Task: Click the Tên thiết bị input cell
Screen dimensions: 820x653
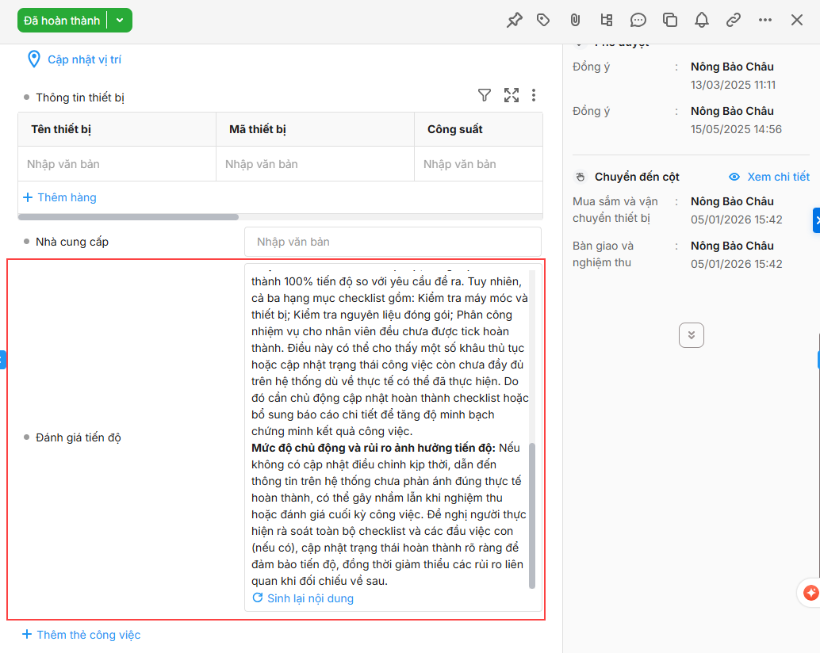Action: click(117, 164)
